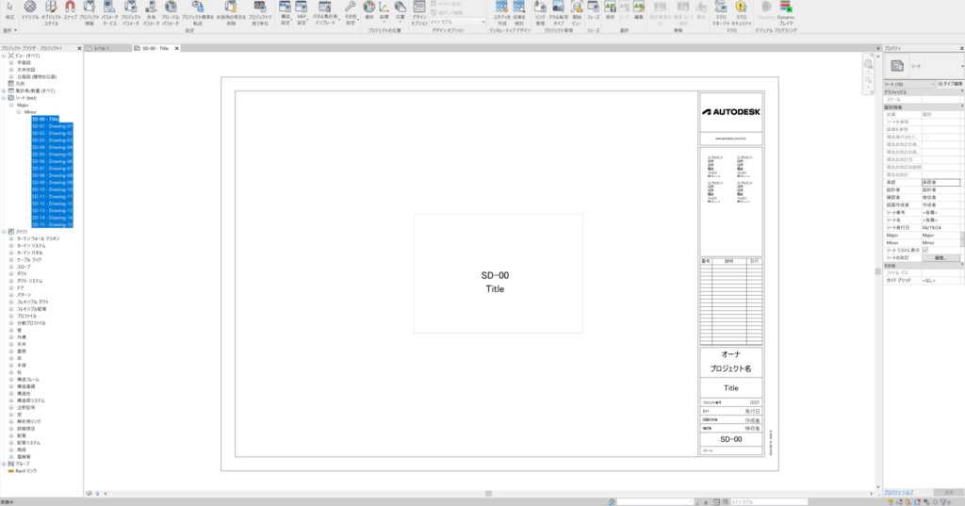The height and width of the screenshot is (506, 965).
Task: Open リンク管理 (Manage Links)
Action: click(540, 10)
